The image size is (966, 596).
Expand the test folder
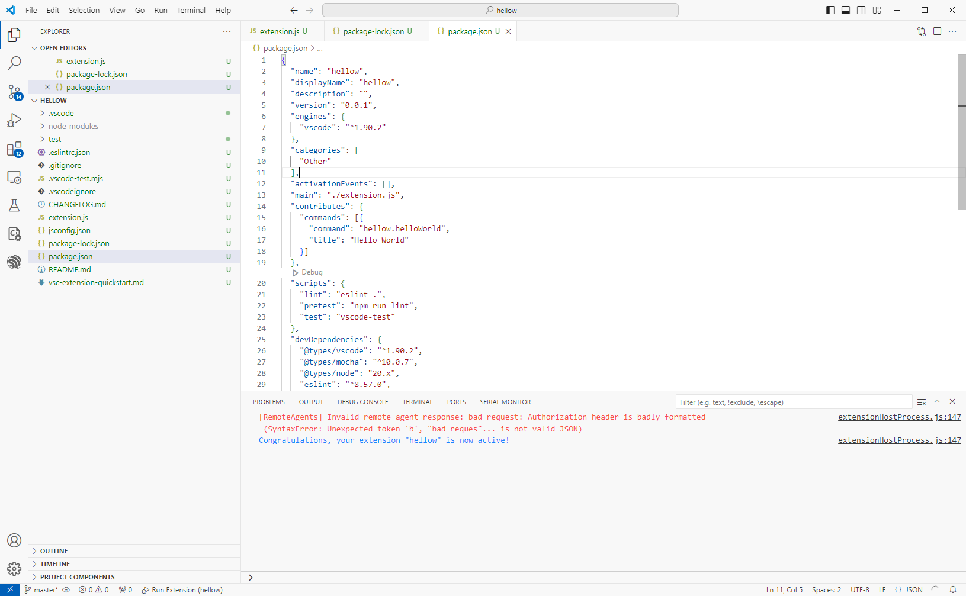point(43,139)
